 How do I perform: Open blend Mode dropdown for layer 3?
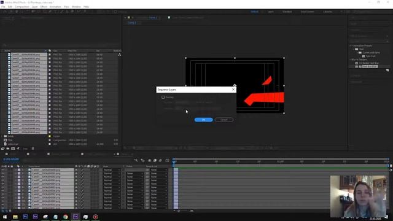click(112, 177)
